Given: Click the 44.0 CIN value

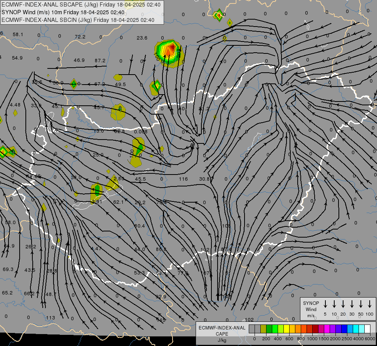Looking at the screenshot, I should [140, 250].
